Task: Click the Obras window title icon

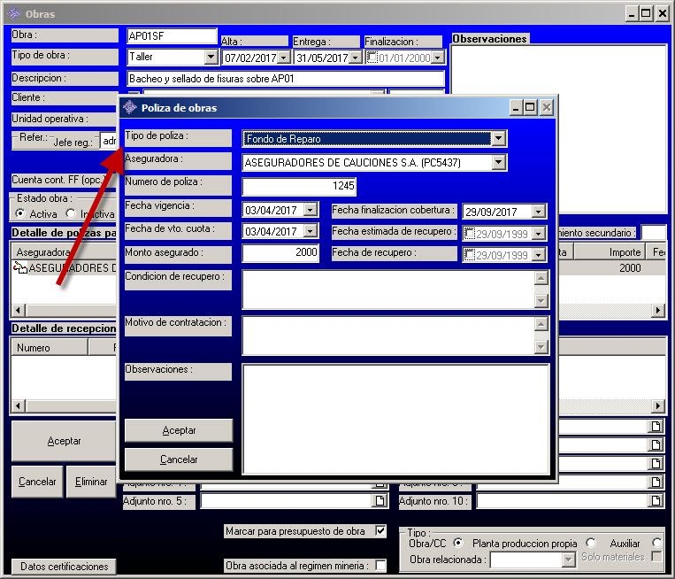Action: click(13, 14)
